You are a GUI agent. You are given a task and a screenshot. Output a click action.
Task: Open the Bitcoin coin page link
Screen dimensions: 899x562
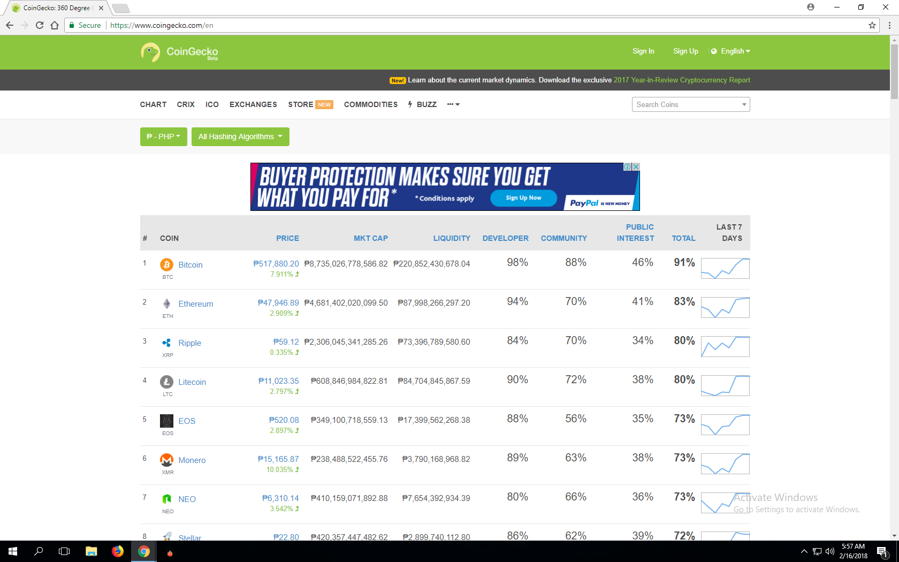tap(191, 265)
